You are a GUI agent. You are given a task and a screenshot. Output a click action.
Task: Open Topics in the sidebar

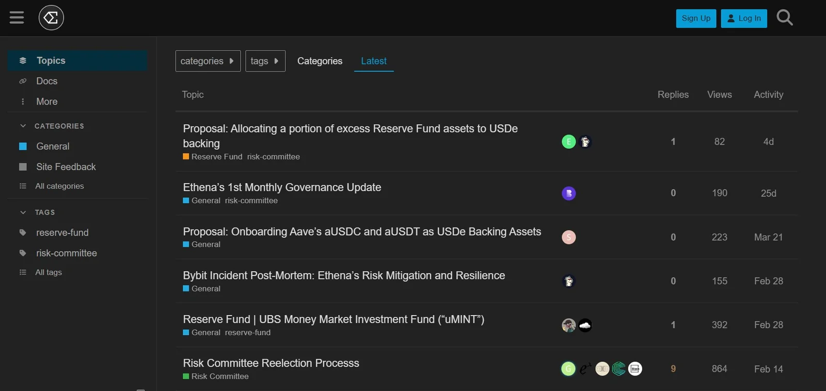77,60
